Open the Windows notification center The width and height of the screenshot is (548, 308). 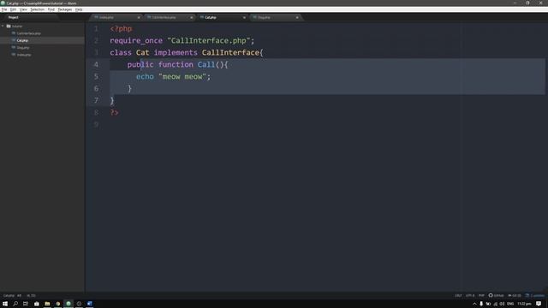tap(539, 305)
